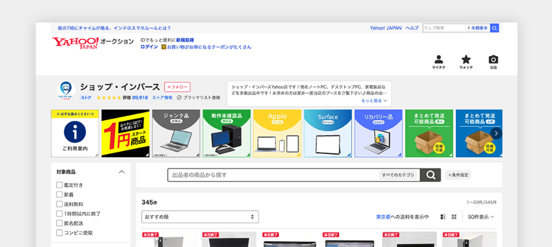This screenshot has width=552, height=247.
Task: Advance the banner carousel with the right arrow
Action: tap(496, 133)
